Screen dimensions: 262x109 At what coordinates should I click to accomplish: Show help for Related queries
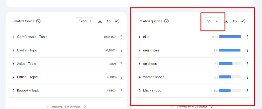point(167,21)
